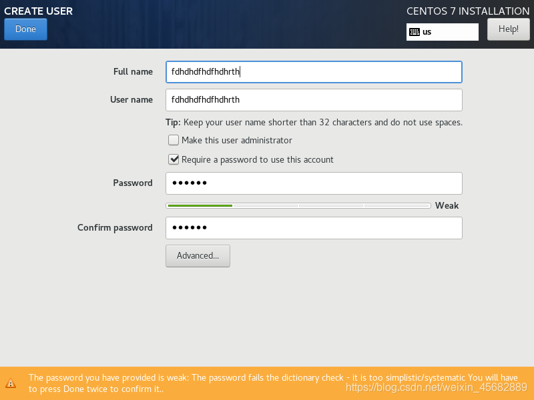The height and width of the screenshot is (400, 534).
Task: Focus the User name input field
Action: tap(314, 100)
